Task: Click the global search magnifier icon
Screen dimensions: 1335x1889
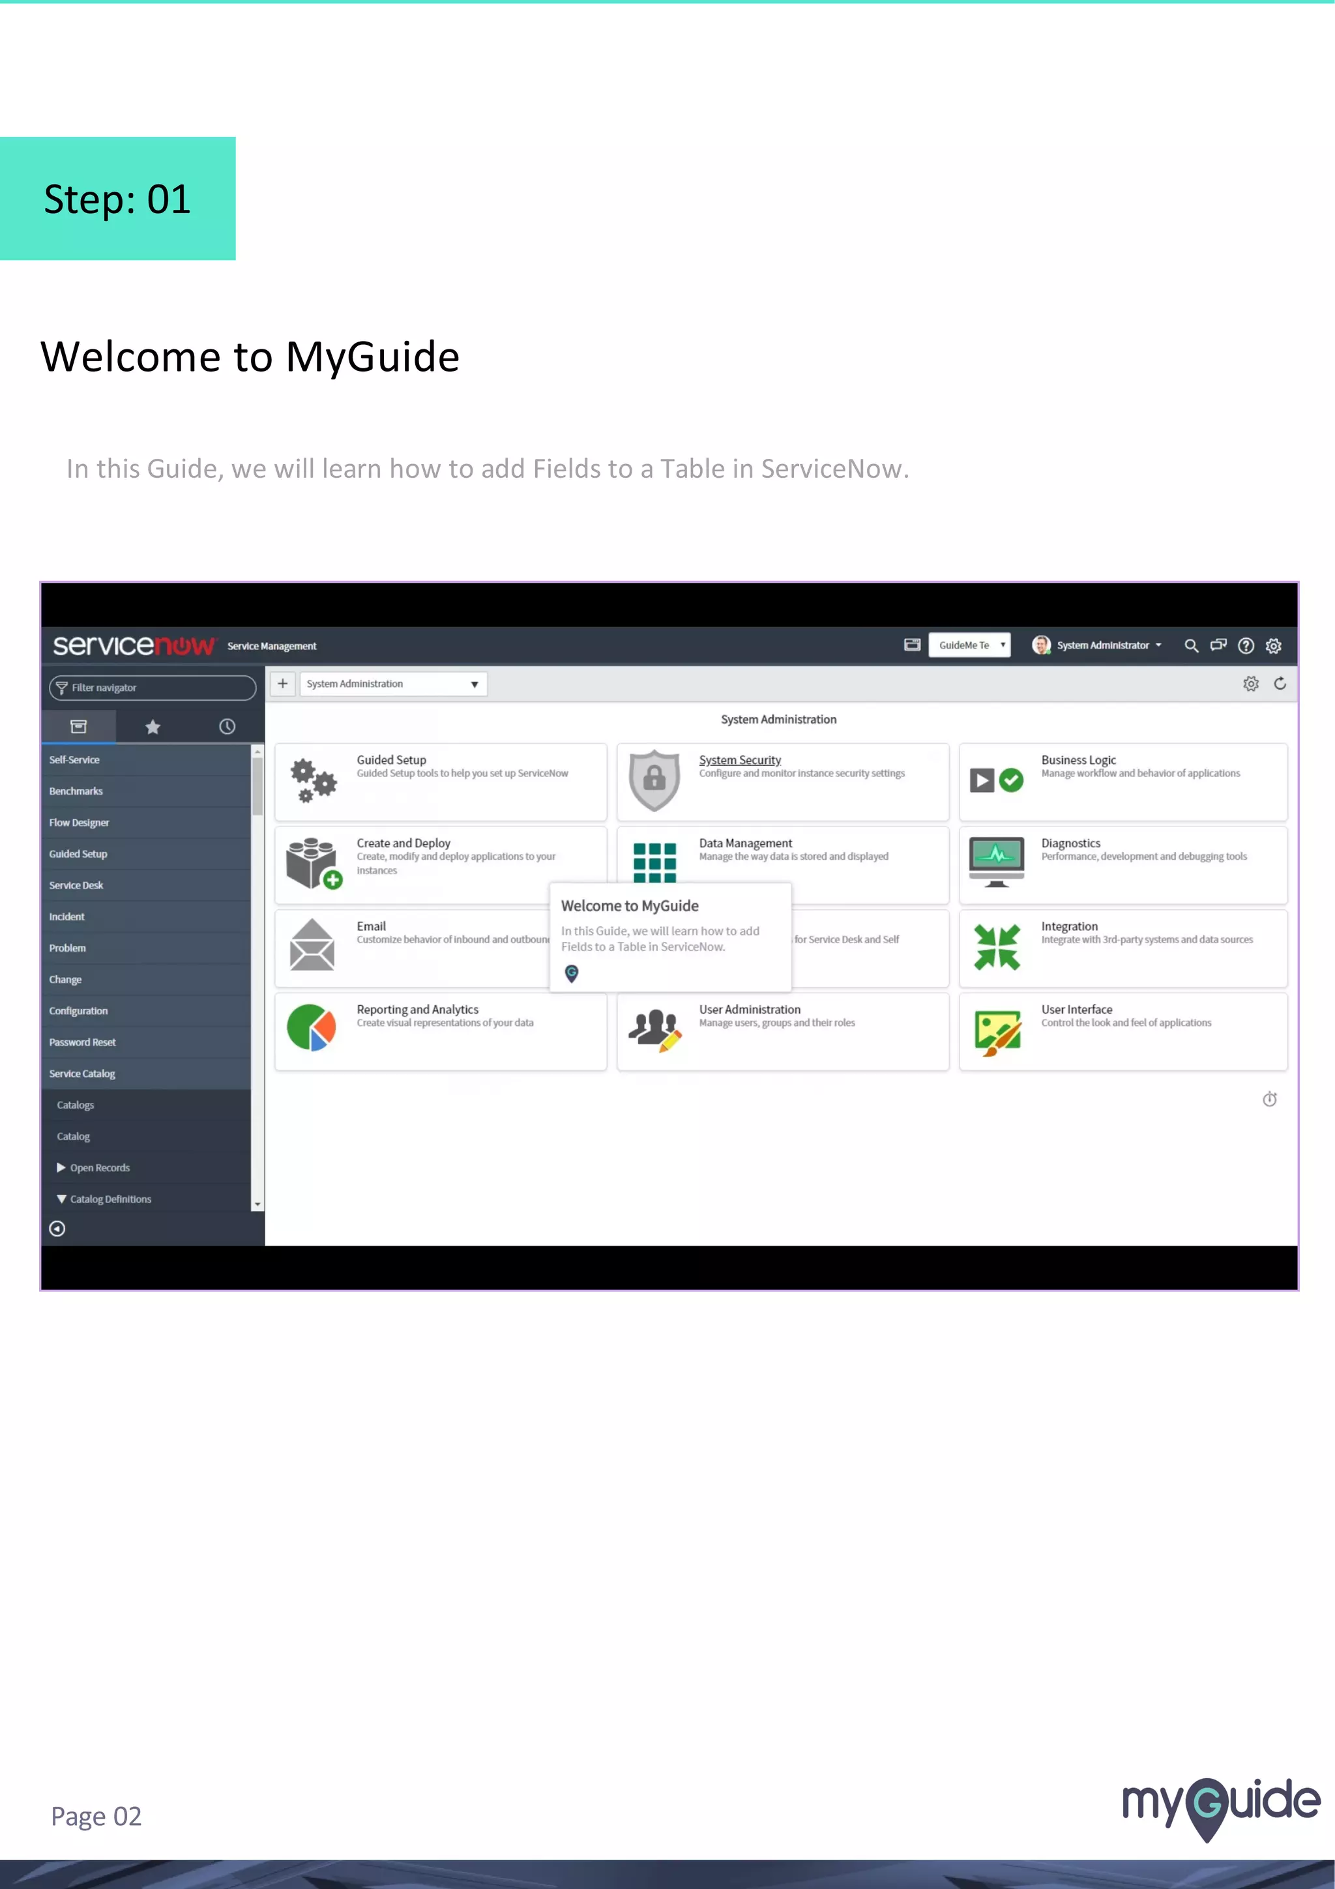Action: [x=1190, y=646]
